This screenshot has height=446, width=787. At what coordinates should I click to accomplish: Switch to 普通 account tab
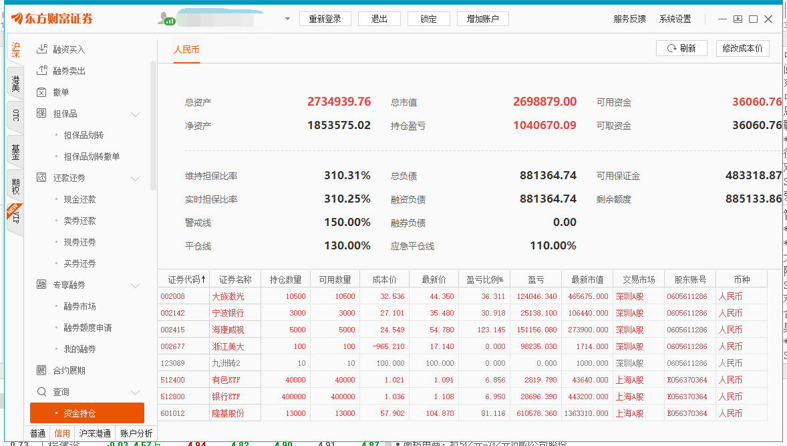click(37, 433)
